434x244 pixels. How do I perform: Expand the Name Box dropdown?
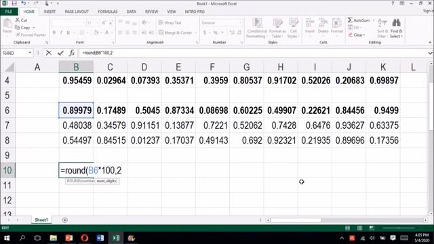(30, 53)
